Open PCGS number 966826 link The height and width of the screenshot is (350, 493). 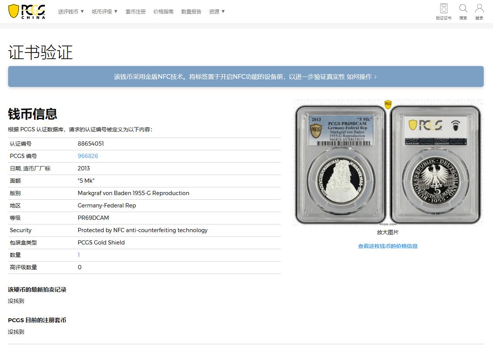click(x=88, y=156)
